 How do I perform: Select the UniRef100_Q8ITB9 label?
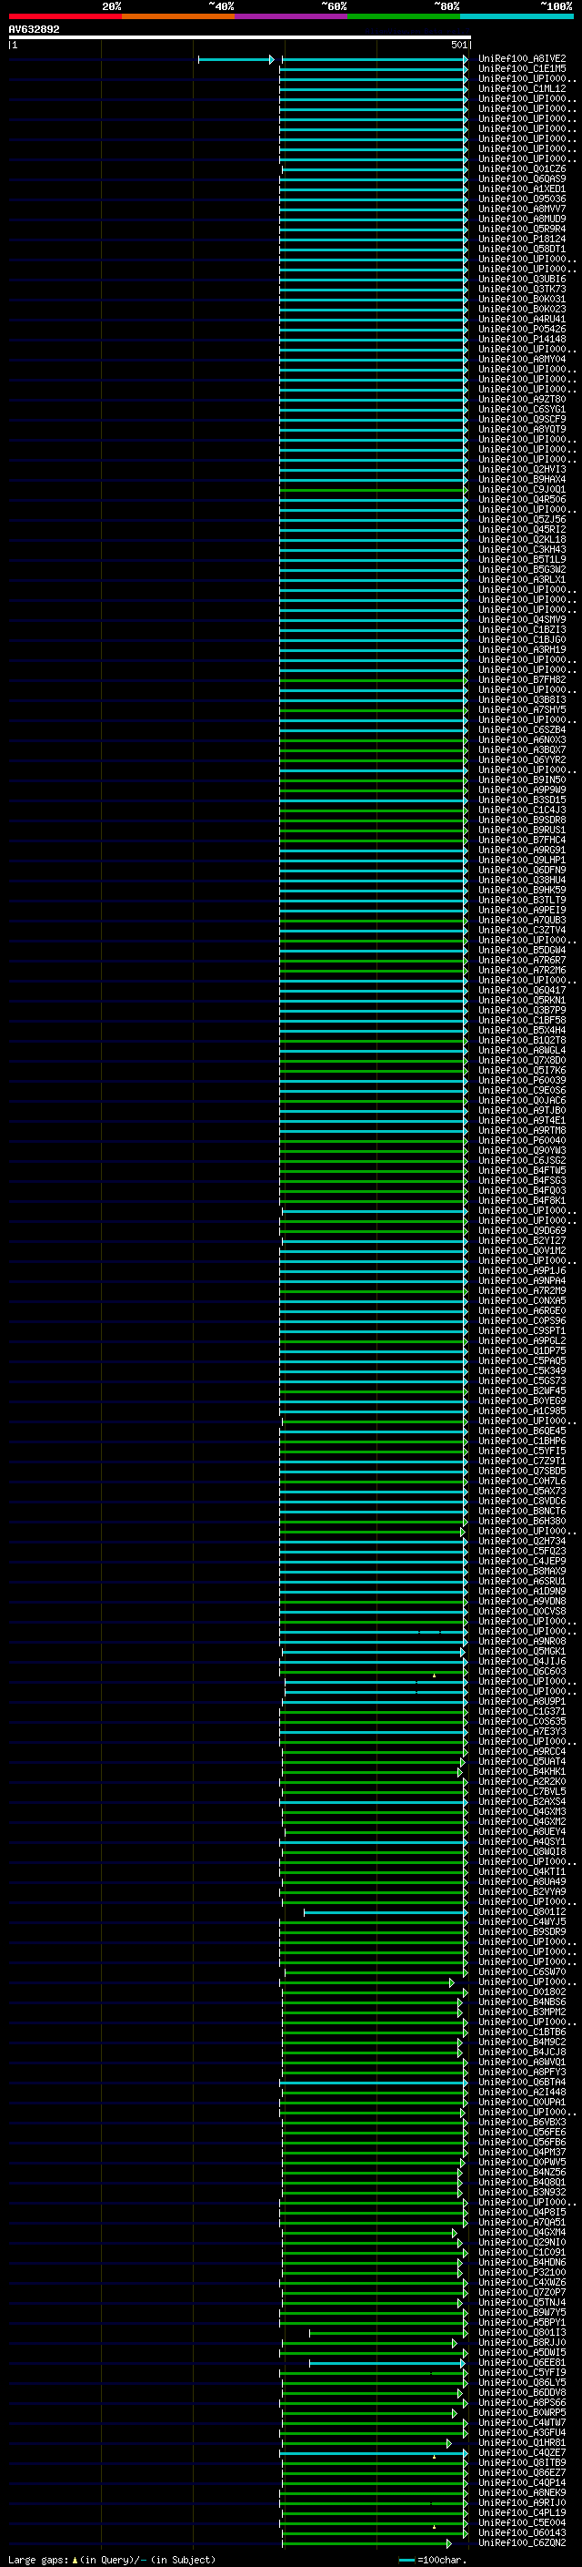pos(522,2462)
